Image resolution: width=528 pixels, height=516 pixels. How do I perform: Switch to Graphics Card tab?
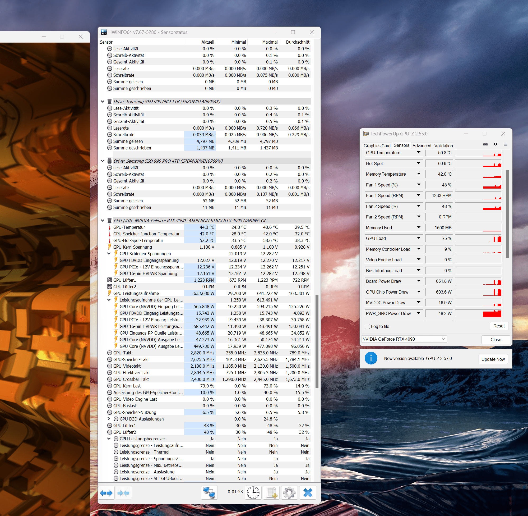click(x=377, y=146)
